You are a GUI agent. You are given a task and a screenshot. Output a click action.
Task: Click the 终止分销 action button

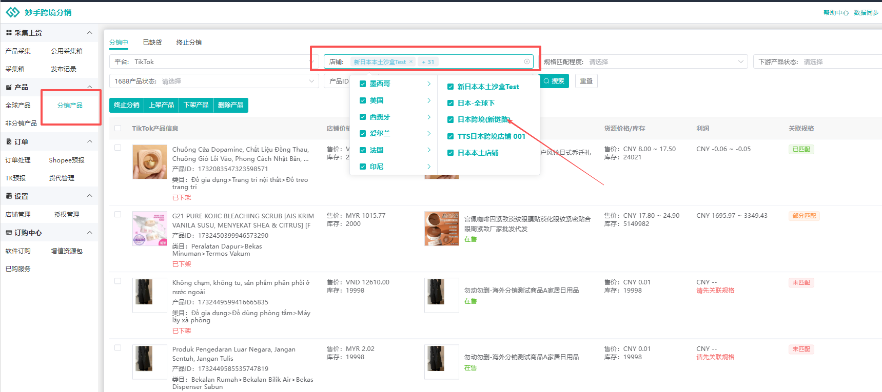click(127, 105)
